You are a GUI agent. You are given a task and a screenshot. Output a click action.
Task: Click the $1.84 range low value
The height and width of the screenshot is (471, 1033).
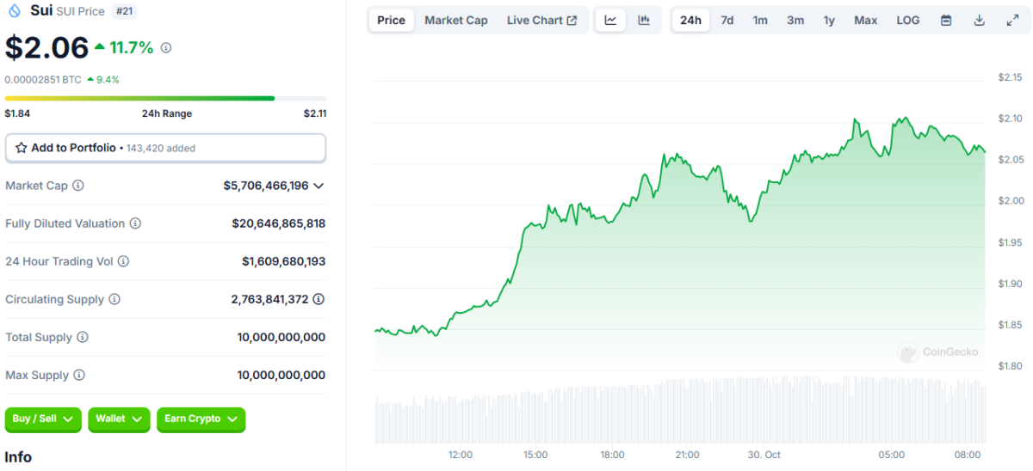click(16, 113)
